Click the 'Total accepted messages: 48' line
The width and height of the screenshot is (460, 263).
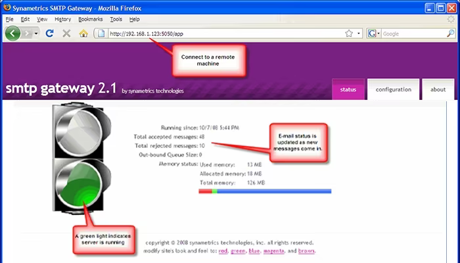pyautogui.click(x=169, y=137)
